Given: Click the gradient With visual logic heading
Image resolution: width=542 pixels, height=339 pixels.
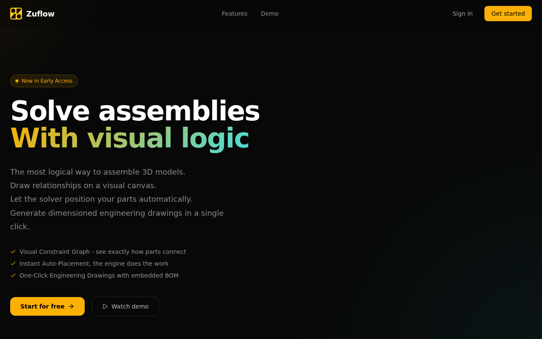Looking at the screenshot, I should [x=130, y=138].
